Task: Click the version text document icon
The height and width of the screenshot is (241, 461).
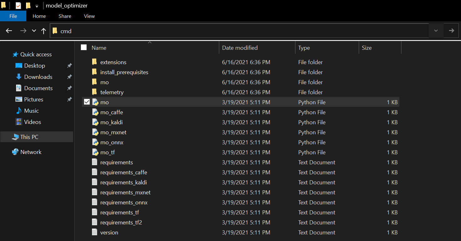Action: 95,232
